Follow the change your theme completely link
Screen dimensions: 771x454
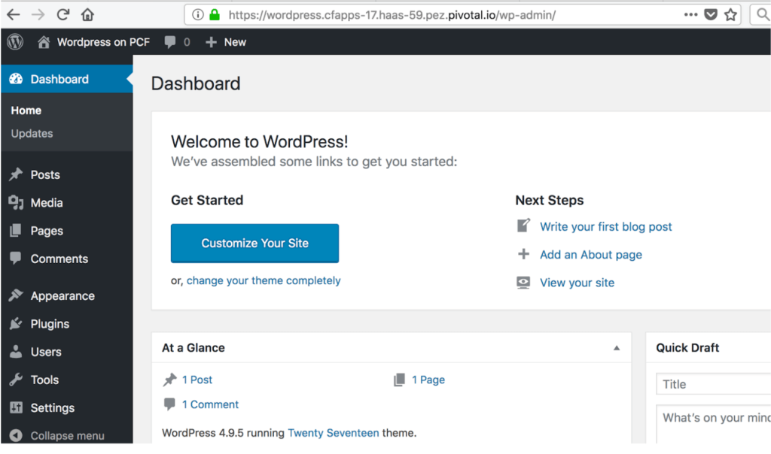tap(264, 281)
